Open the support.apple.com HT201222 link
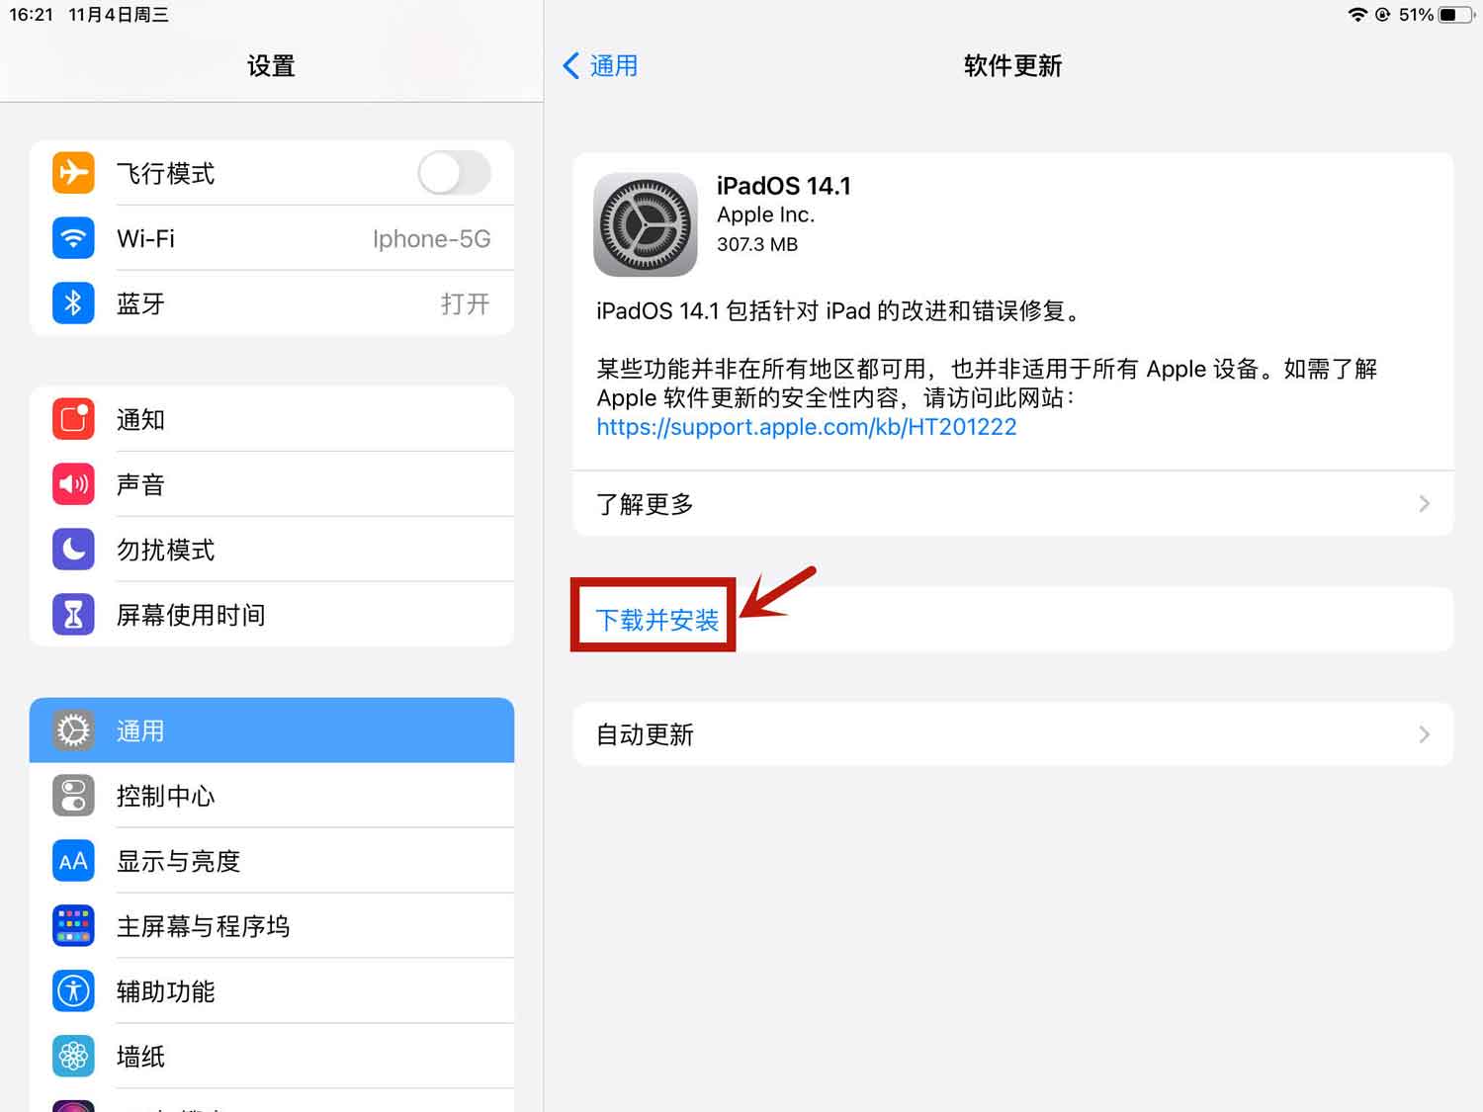Image resolution: width=1483 pixels, height=1112 pixels. coord(807,427)
